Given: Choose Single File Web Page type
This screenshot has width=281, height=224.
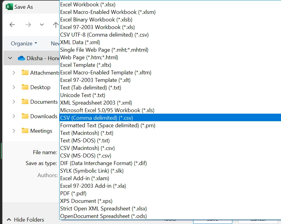Looking at the screenshot, I should point(170,50).
